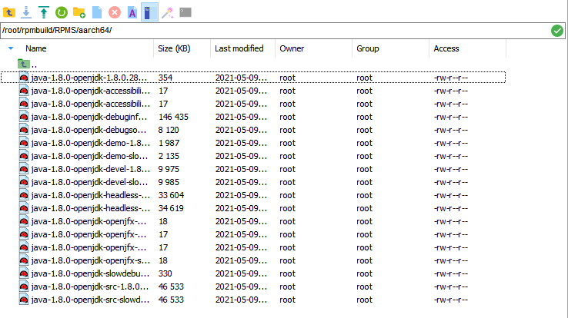The width and height of the screenshot is (568, 318).
Task: Select the java-1.8.0-openjdk-debuginfo file of 146 435 KB
Action: pyautogui.click(x=85, y=117)
